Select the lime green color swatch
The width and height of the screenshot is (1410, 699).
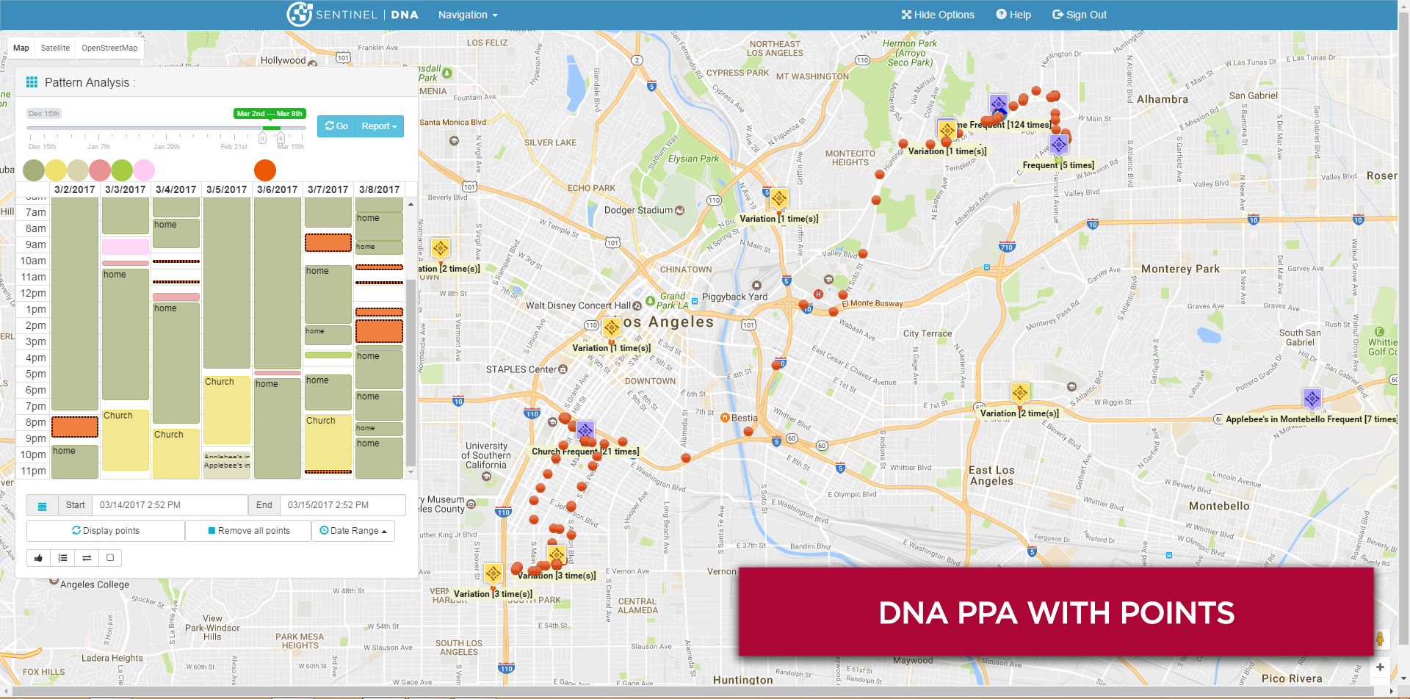(x=122, y=170)
